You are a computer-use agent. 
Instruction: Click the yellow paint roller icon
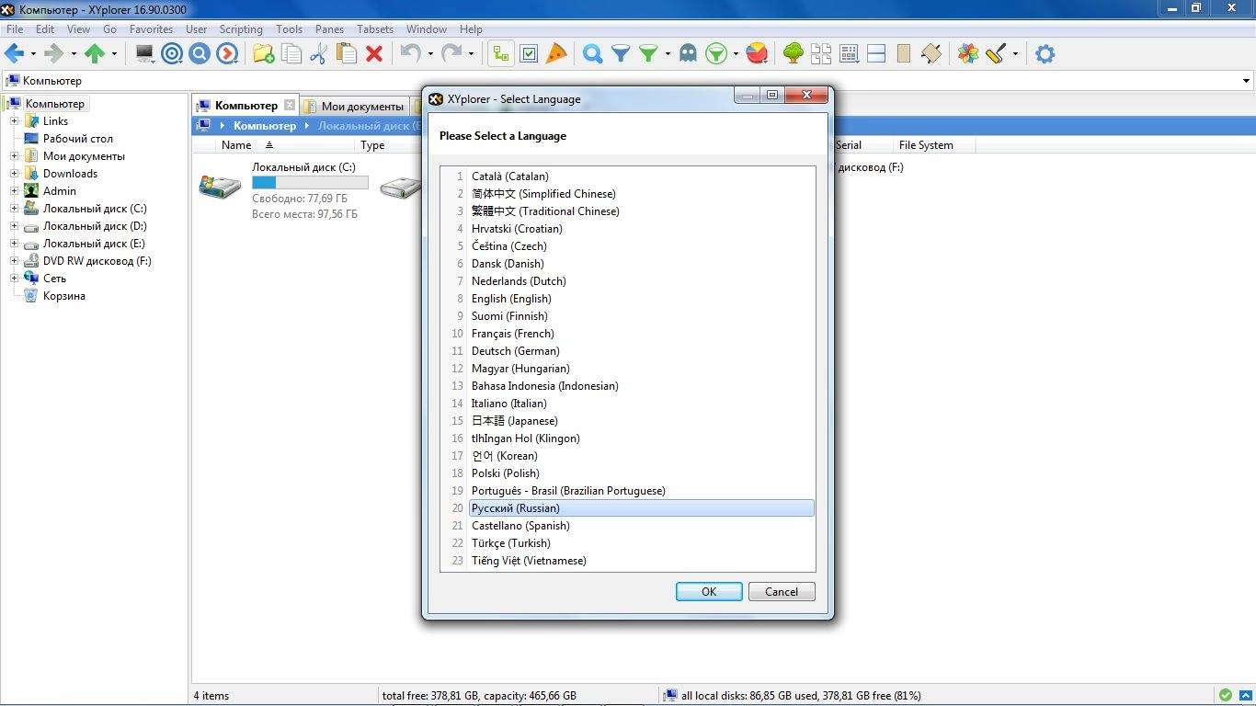click(996, 54)
